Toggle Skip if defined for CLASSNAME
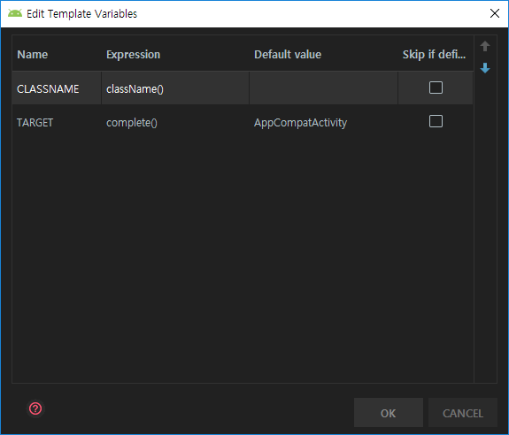Viewport: 509px width, 435px height. [x=436, y=88]
